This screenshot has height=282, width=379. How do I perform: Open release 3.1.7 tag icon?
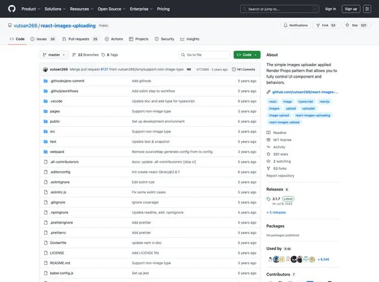coord(268,199)
